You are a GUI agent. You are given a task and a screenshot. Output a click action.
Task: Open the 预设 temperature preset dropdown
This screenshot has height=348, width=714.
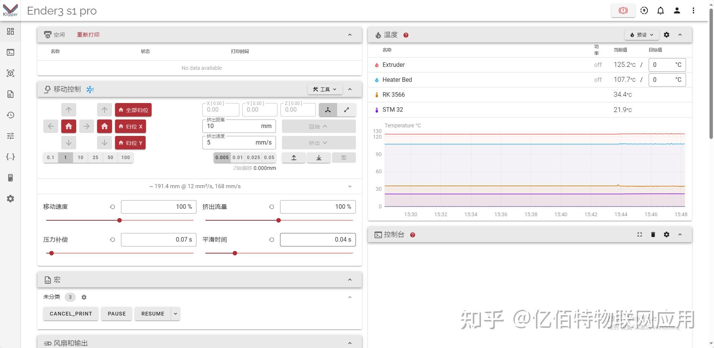(641, 34)
